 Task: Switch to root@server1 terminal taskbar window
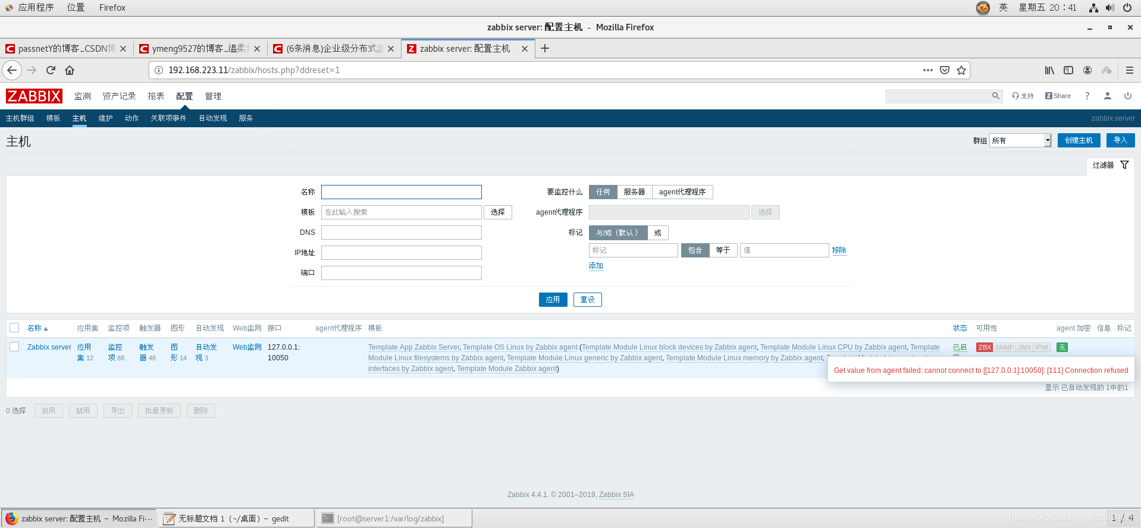pos(394,518)
